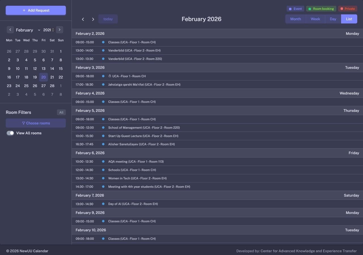363x255 pixels.
Task: Click mini calendar previous month arrow
Action: point(10,30)
